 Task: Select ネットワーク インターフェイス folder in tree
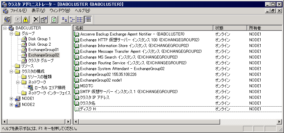[49, 93]
